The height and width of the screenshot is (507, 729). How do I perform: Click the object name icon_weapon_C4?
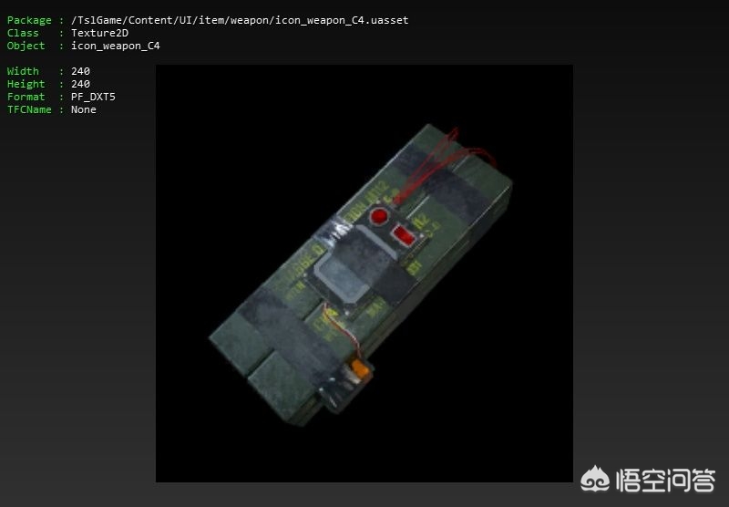tap(116, 46)
